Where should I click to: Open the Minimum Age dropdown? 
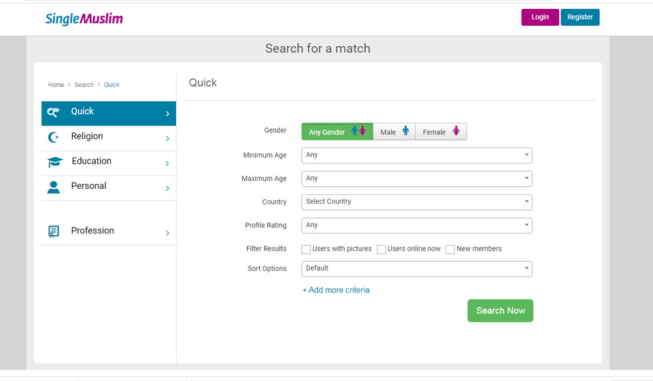[416, 156]
